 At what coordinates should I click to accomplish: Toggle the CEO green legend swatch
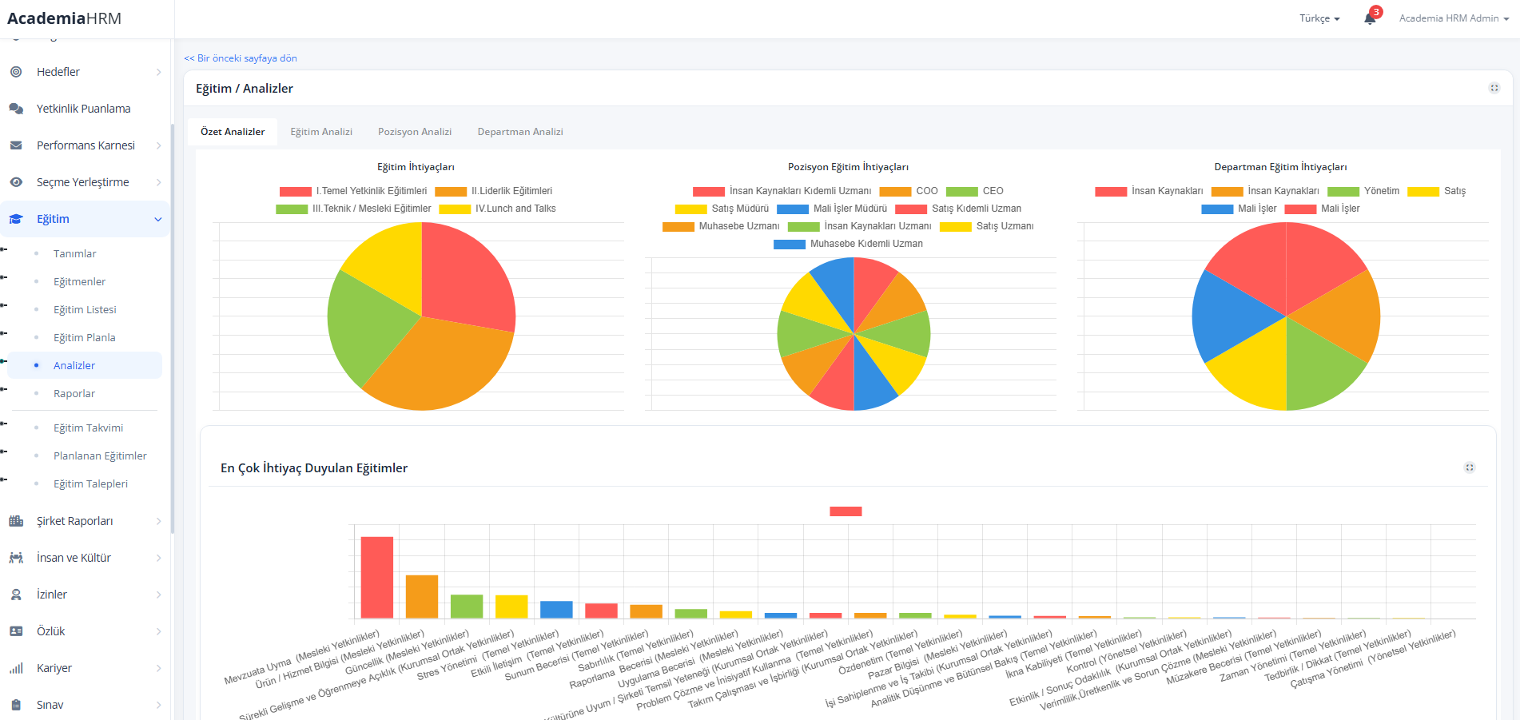(962, 192)
